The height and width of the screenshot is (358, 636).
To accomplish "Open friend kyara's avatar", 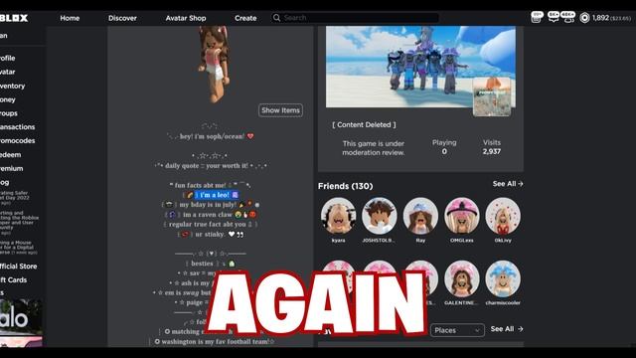I will pyautogui.click(x=338, y=216).
